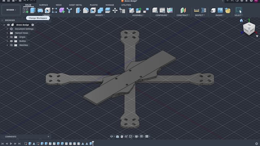This screenshot has height=146, width=260.
Task: Jump to timeline beginning
Action: click(x=3, y=144)
